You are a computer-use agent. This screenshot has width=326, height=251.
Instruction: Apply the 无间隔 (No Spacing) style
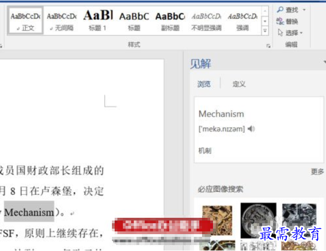click(x=62, y=21)
